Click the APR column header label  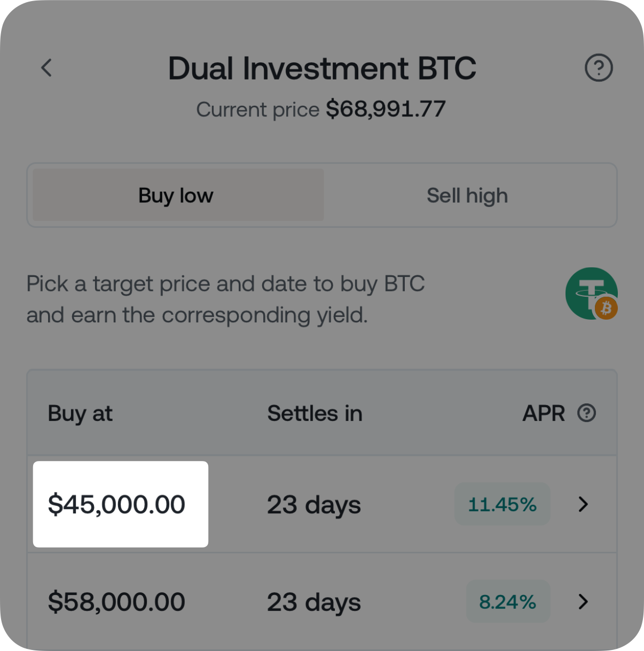click(543, 414)
